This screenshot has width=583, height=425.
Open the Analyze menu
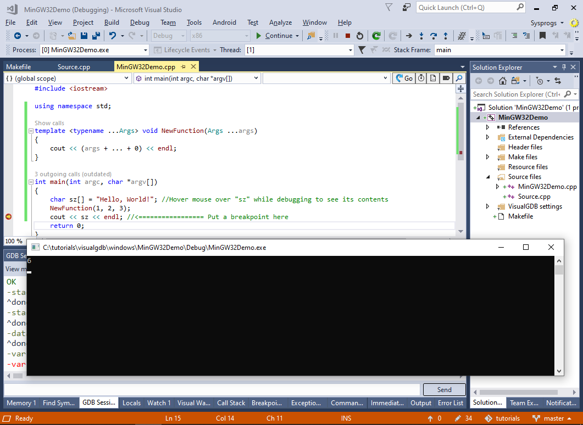click(280, 23)
